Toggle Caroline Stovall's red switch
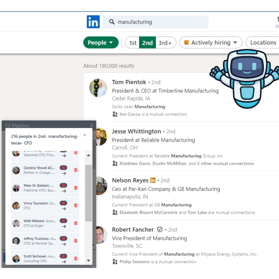 64,168
